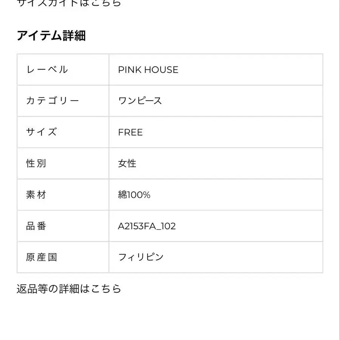Click empty space right of アイテム詳細 heading
Screen dimensions: 340x340
point(208,36)
